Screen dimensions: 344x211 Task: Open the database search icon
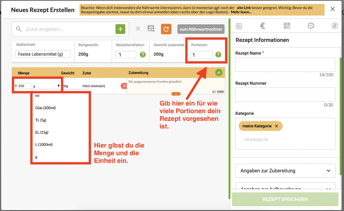click(x=151, y=29)
